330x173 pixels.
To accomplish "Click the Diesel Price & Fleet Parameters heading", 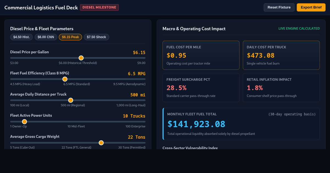I will (x=42, y=29).
